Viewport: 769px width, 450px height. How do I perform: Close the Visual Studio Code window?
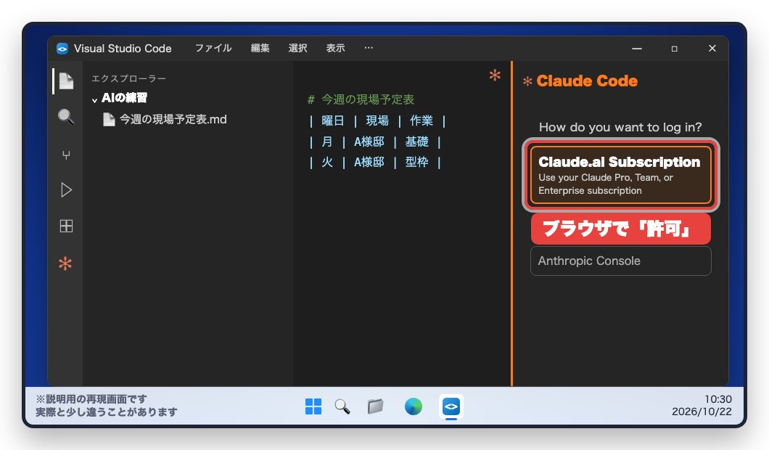click(712, 49)
